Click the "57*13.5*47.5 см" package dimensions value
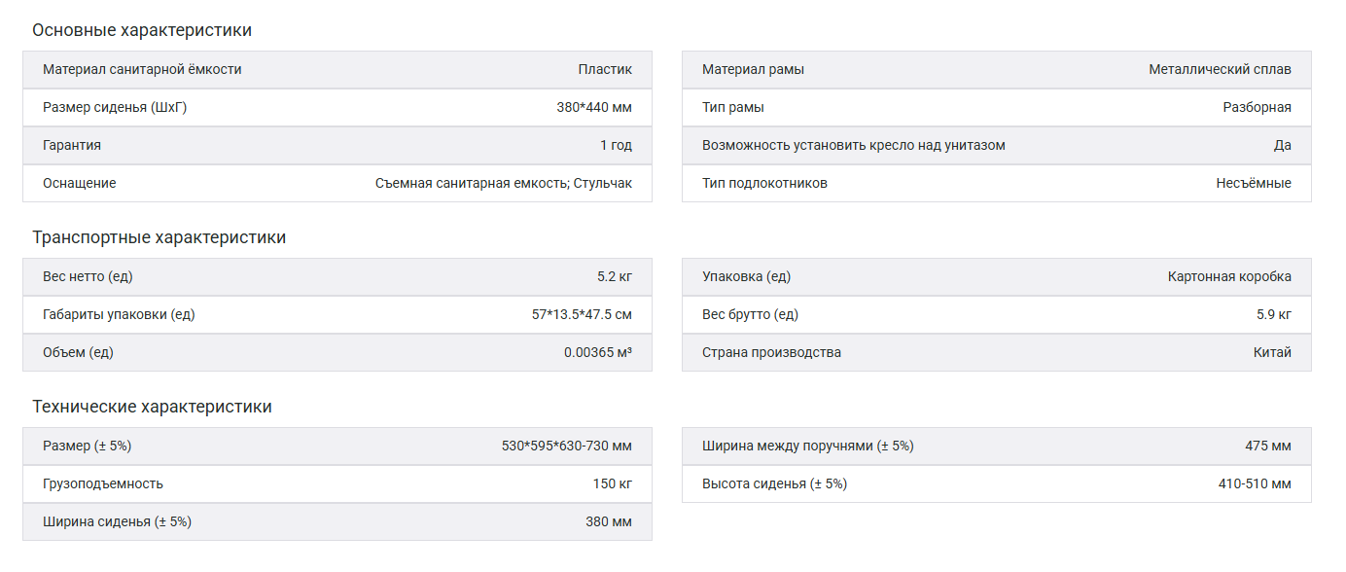Viewport: 1346px width, 572px height. [x=582, y=314]
